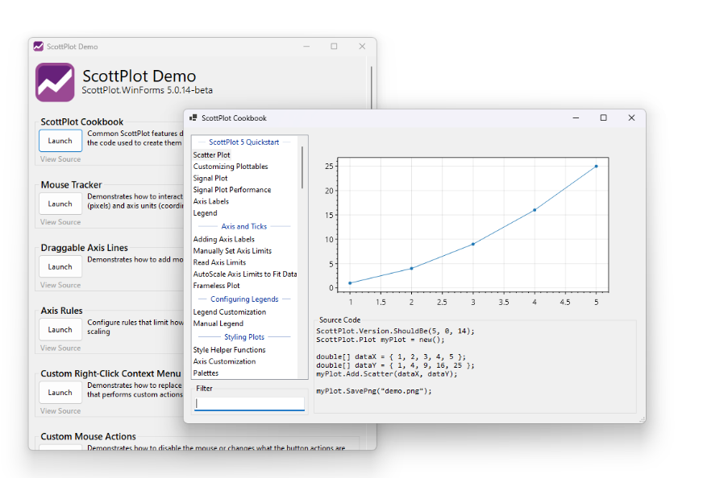
Task: Select Signal Plot Performance recipe
Action: point(232,190)
